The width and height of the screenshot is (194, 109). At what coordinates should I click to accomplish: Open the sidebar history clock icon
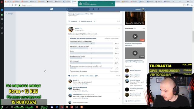point(2,33)
